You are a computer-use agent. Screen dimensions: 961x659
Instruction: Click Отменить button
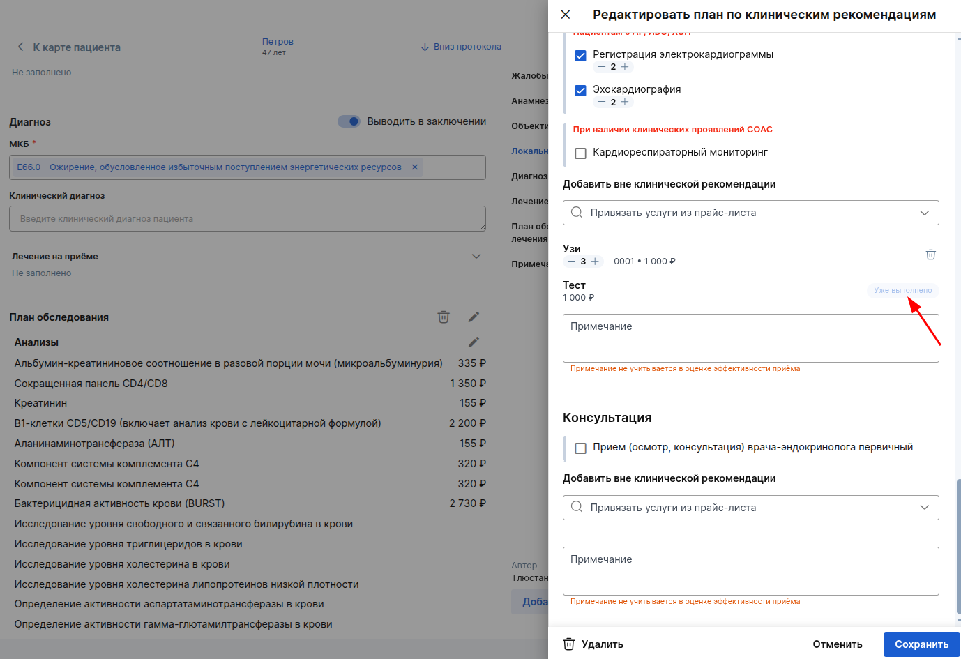(x=837, y=644)
